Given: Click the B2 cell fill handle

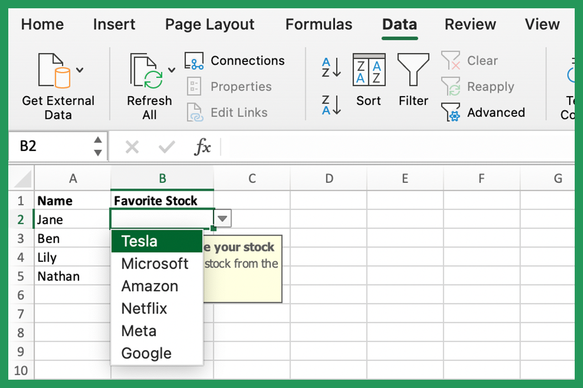Looking at the screenshot, I should [x=214, y=228].
